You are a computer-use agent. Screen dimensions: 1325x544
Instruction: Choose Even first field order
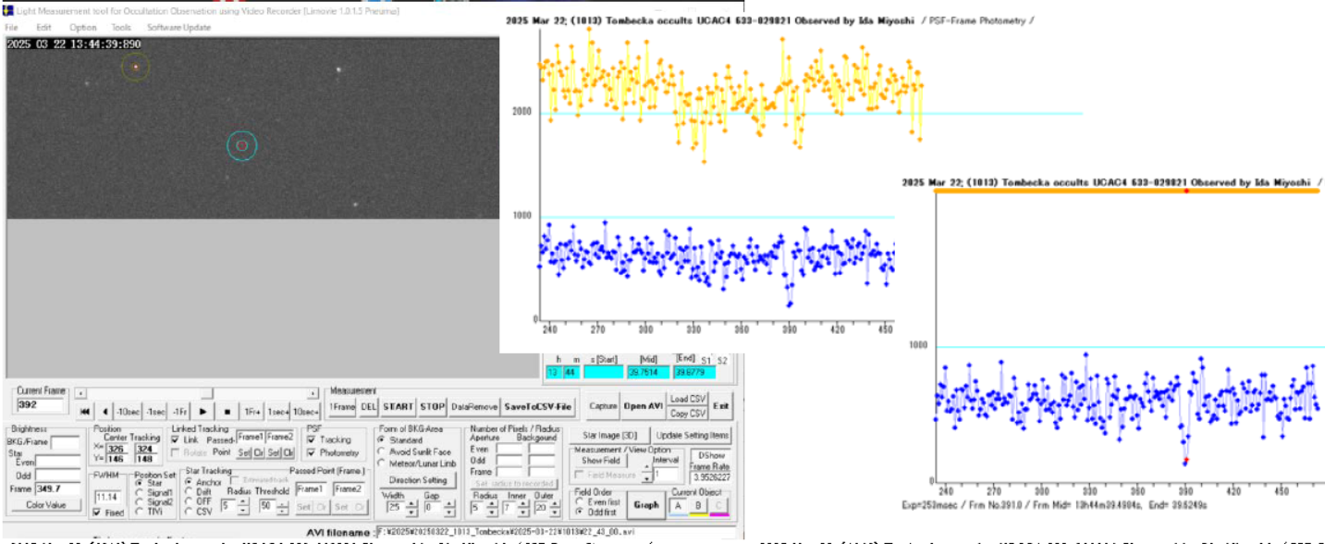579,501
